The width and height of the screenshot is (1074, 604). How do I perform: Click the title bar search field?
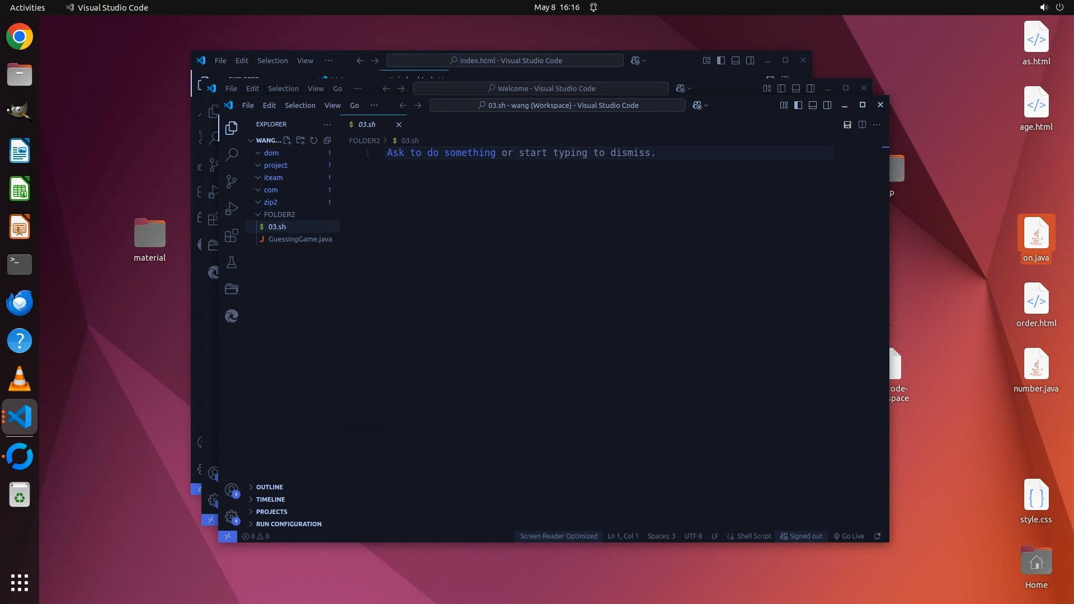(557, 105)
